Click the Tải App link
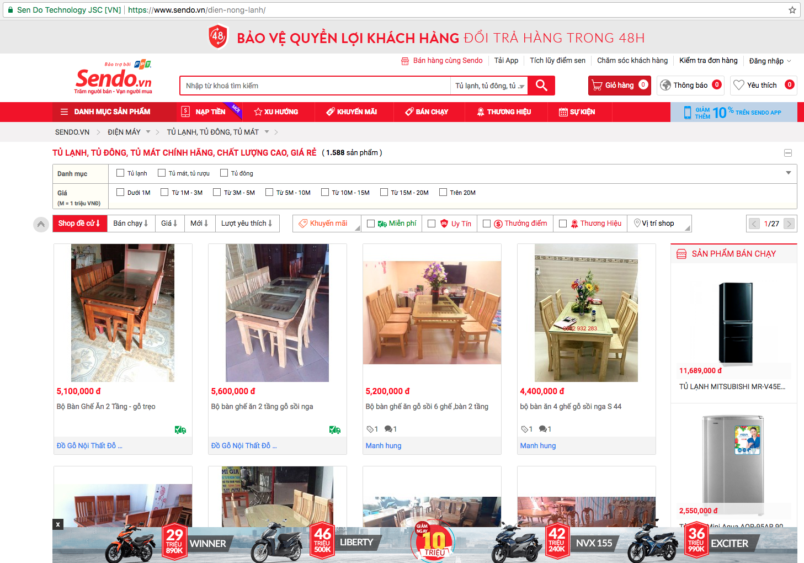Image resolution: width=804 pixels, height=563 pixels. point(506,61)
